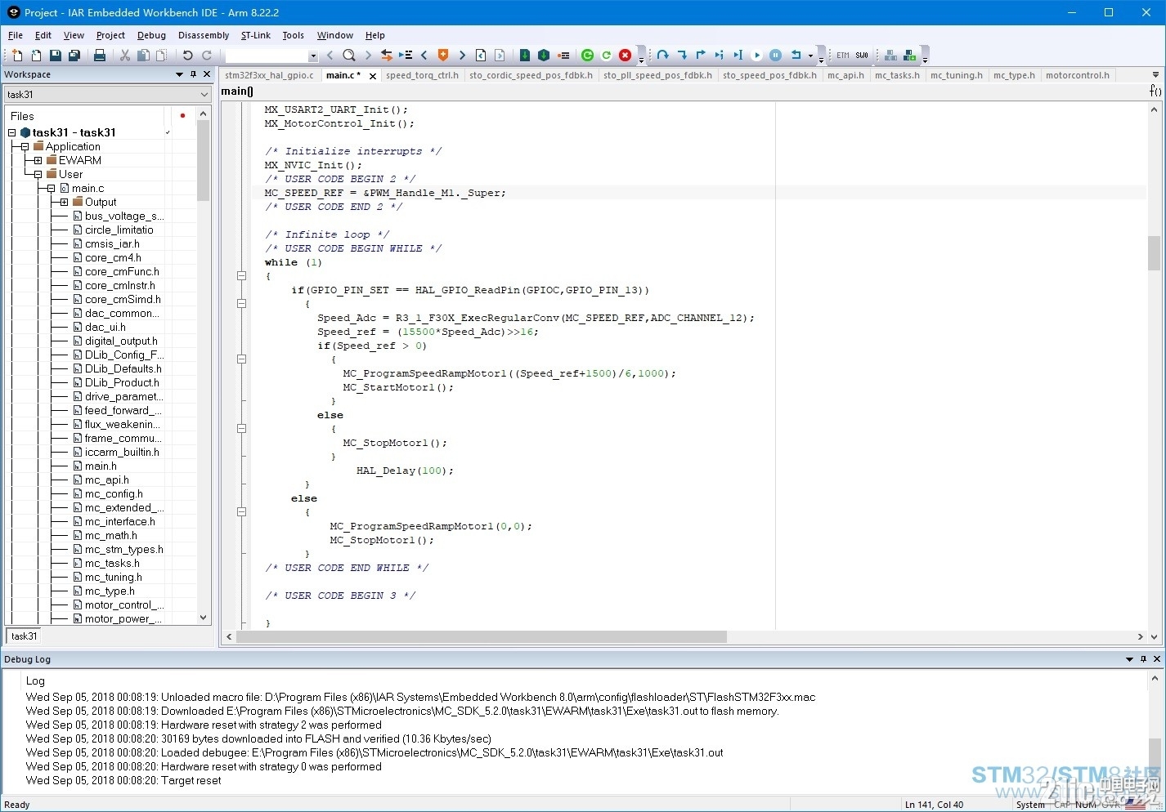Click the Step Out debug icon
1166x812 pixels.
tap(701, 55)
